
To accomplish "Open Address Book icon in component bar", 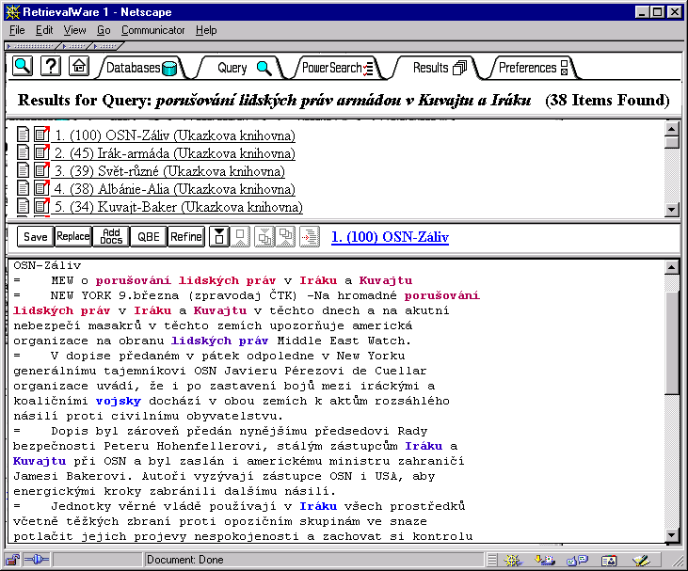I will [609, 560].
